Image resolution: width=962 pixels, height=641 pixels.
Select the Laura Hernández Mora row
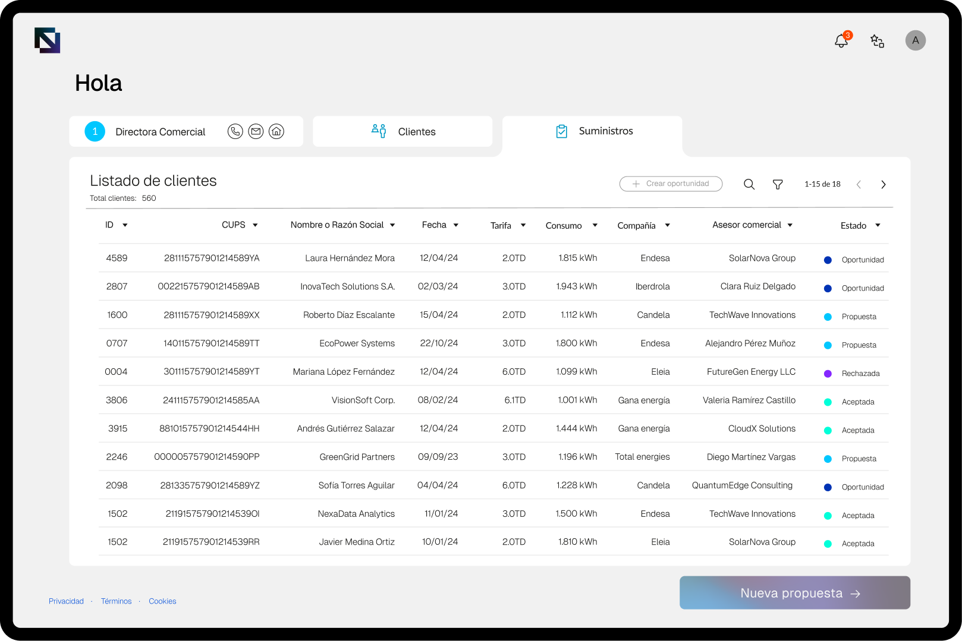click(x=350, y=258)
